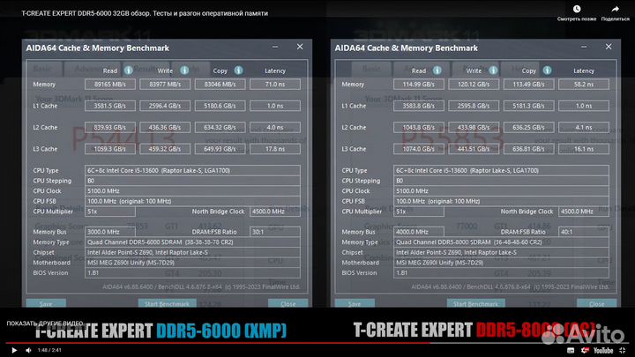Minimize the right AIDA64 benchmark window
Image resolution: width=635 pixels, height=357 pixels.
(584, 47)
